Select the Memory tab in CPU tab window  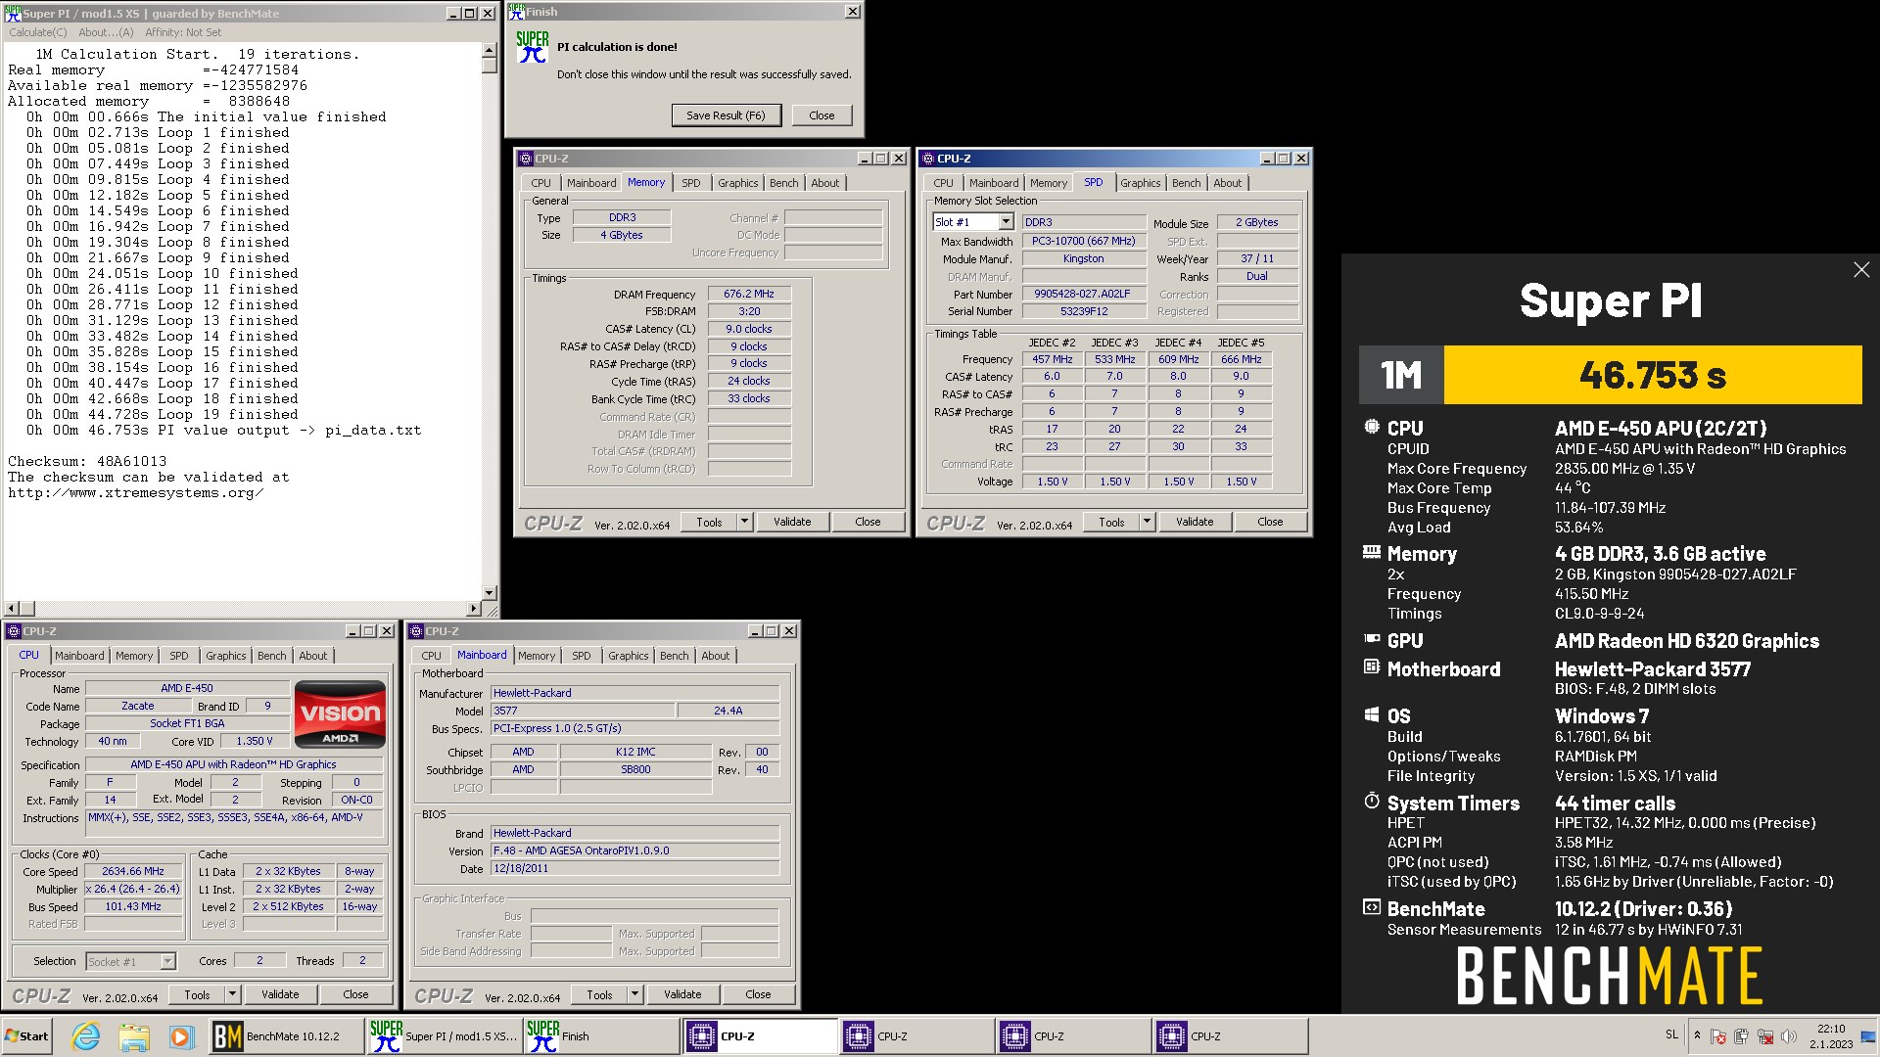[x=134, y=656]
